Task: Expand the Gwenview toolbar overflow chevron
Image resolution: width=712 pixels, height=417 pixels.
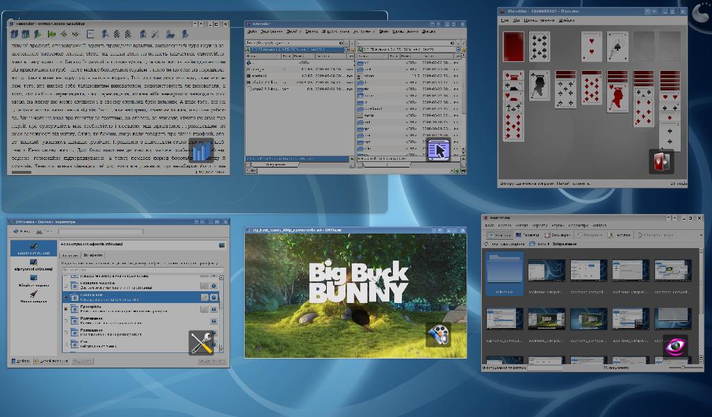Action: point(701,235)
